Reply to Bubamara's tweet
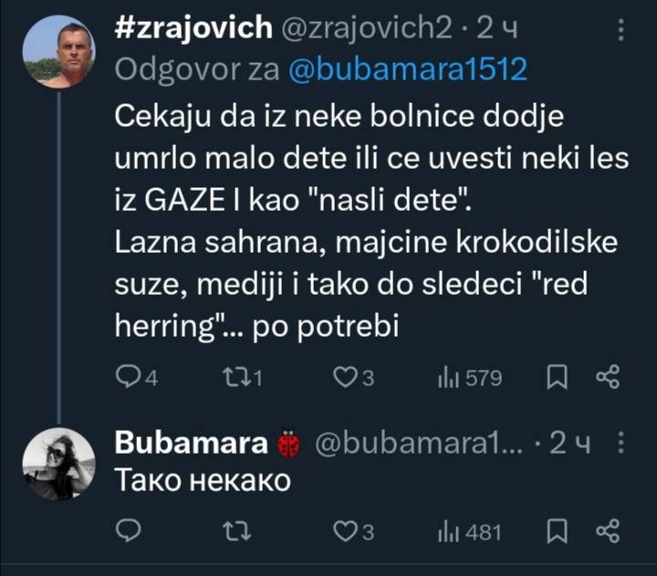 (130, 531)
